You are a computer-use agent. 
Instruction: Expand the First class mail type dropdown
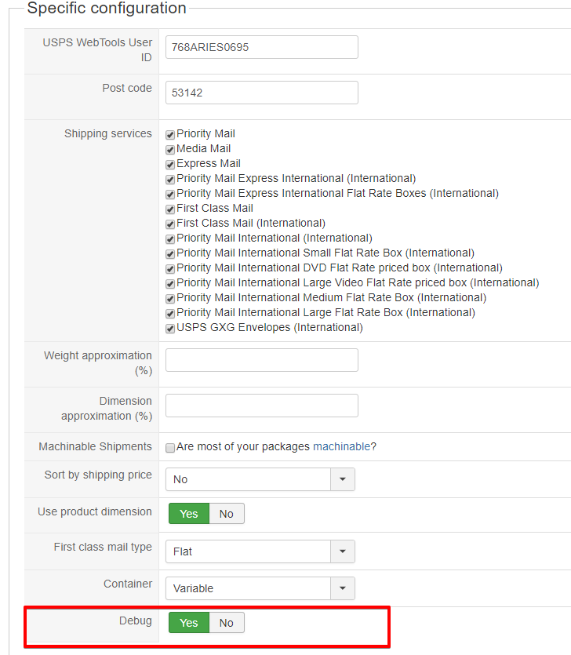(x=260, y=551)
